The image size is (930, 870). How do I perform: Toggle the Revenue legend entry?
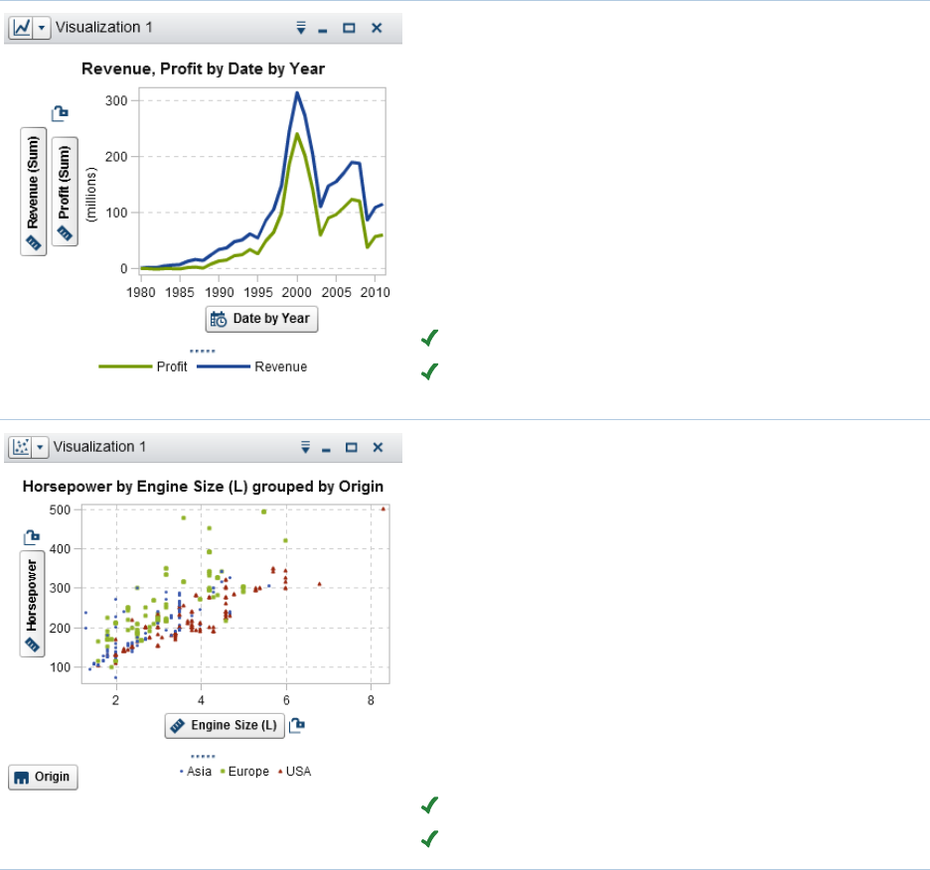click(252, 366)
